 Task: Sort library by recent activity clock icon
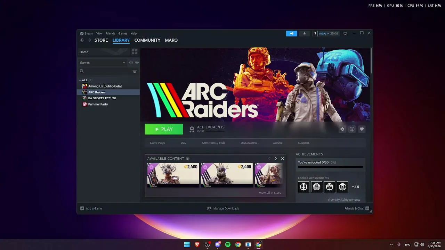click(x=131, y=62)
